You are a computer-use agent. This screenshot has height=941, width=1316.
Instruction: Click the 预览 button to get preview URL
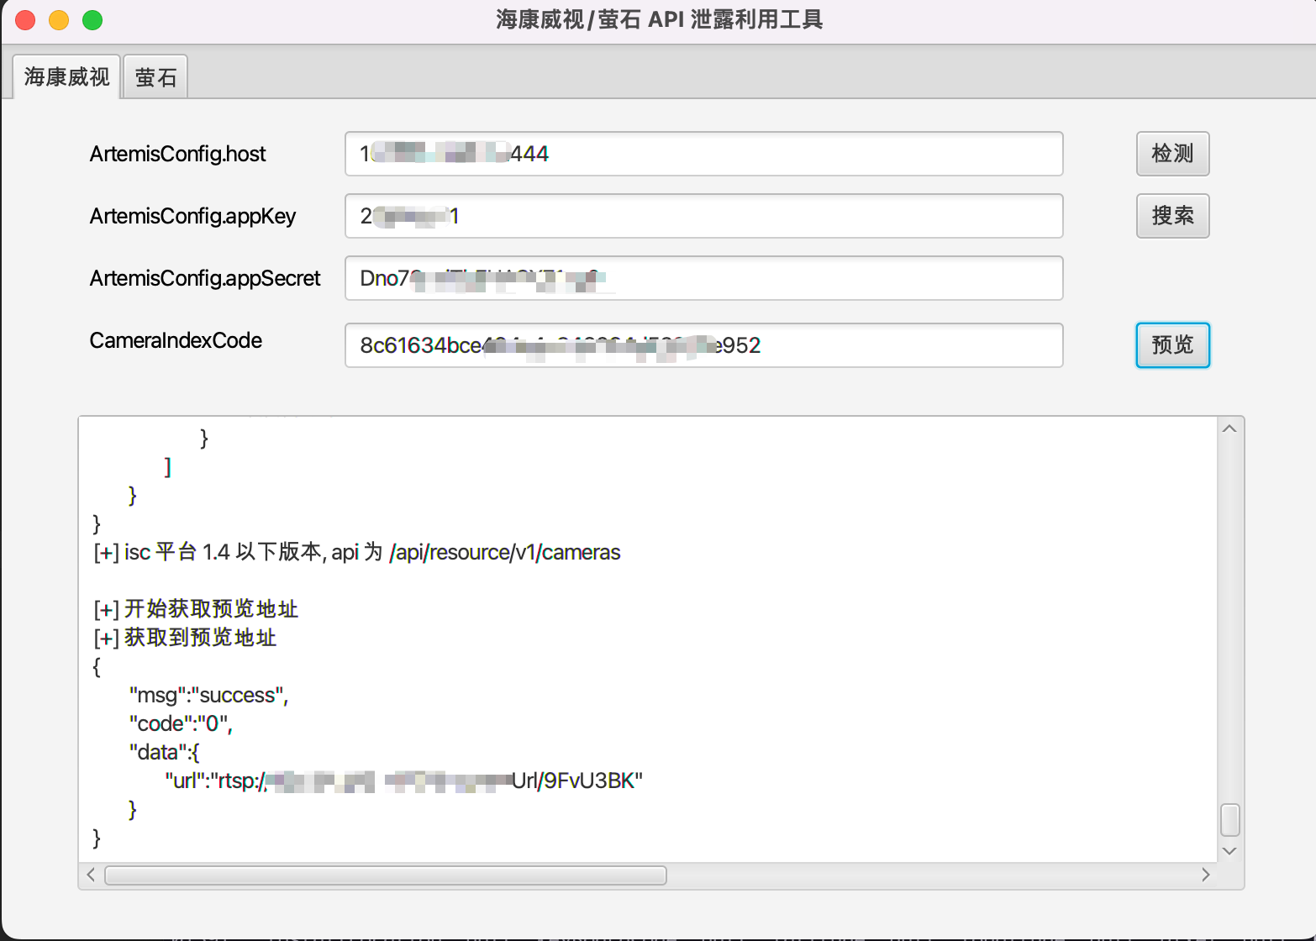pos(1172,345)
